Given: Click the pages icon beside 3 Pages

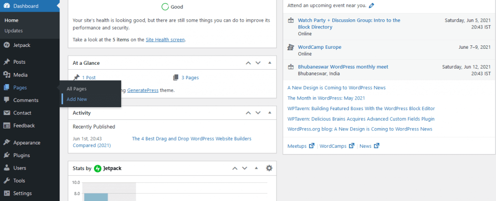Looking at the screenshot, I should click(x=176, y=77).
